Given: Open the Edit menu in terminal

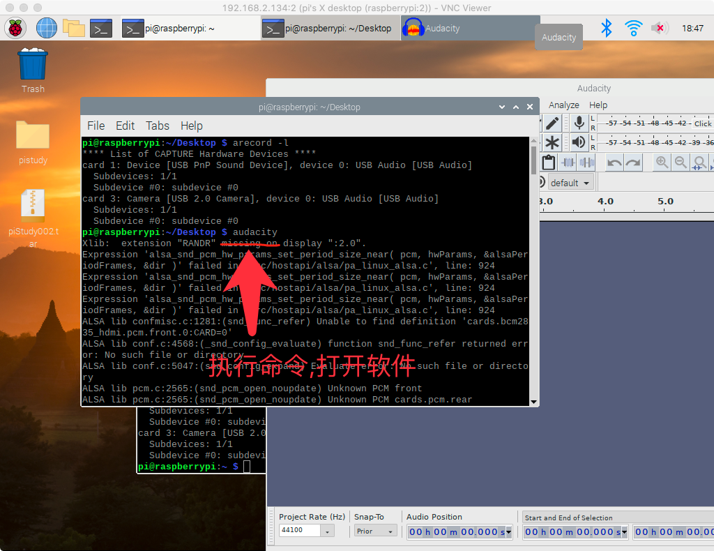Looking at the screenshot, I should (x=125, y=126).
